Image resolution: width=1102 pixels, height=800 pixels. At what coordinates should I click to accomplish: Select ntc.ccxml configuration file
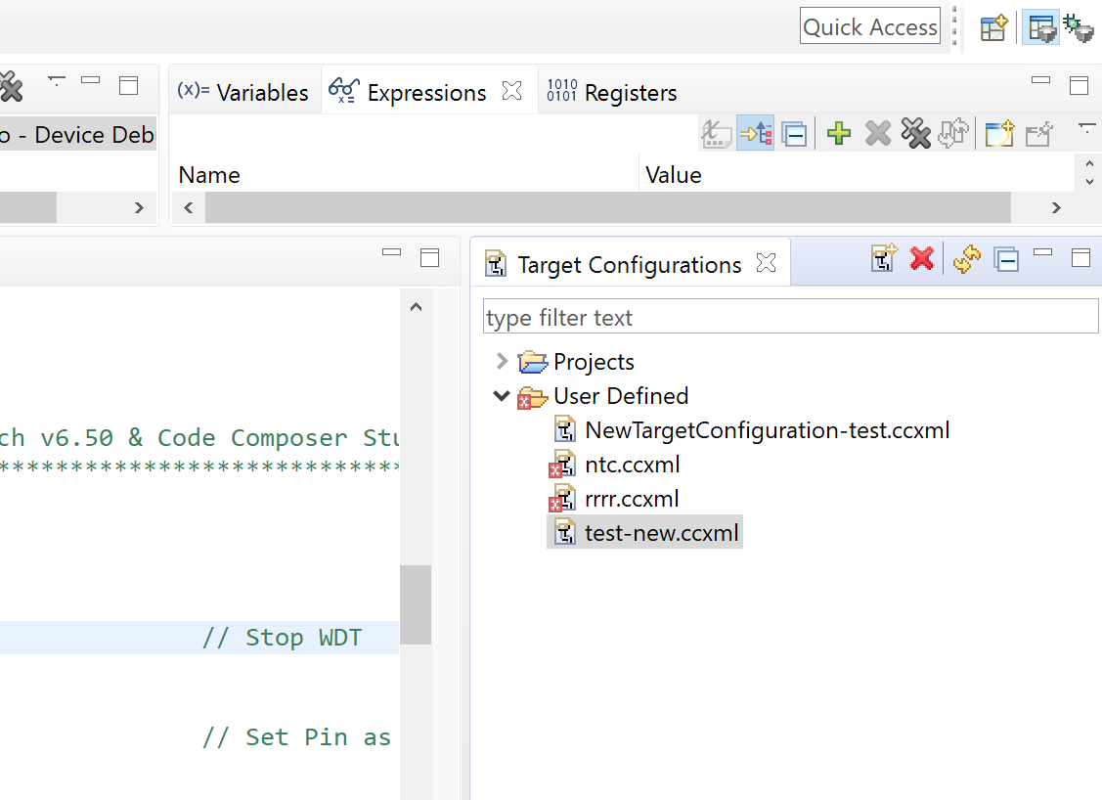point(632,465)
